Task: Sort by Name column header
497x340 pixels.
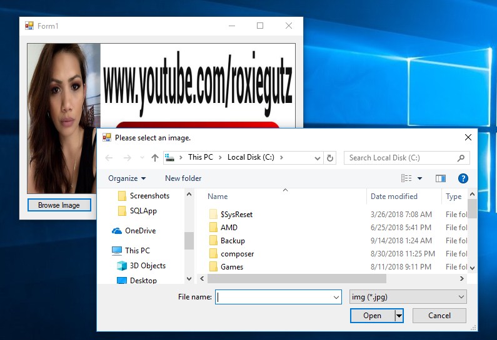Action: click(x=218, y=197)
